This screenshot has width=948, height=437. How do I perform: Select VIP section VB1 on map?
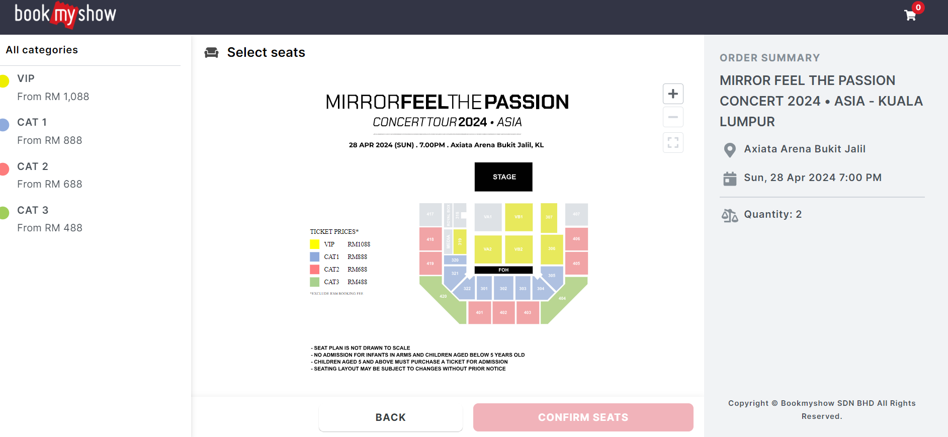pos(519,217)
